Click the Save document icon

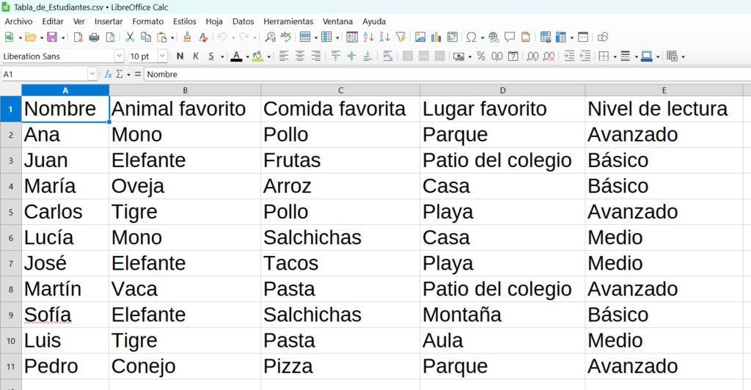(x=52, y=37)
